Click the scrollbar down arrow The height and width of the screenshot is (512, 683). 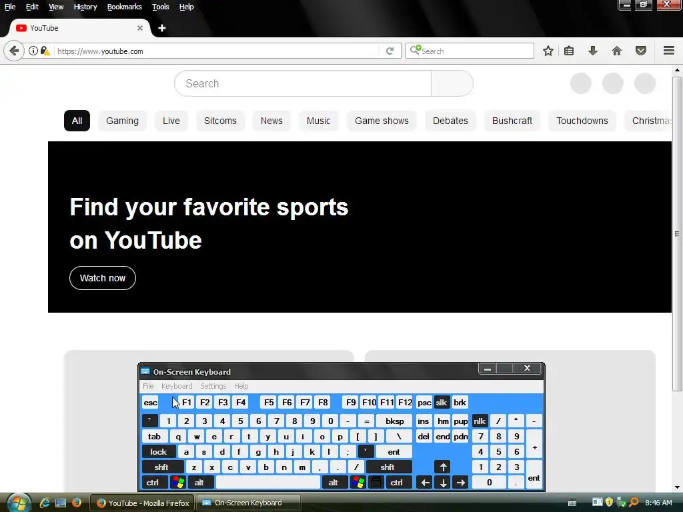(x=677, y=487)
